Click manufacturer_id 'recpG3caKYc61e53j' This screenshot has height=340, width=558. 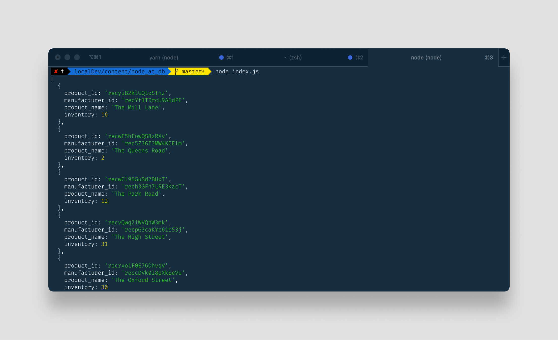tap(153, 230)
